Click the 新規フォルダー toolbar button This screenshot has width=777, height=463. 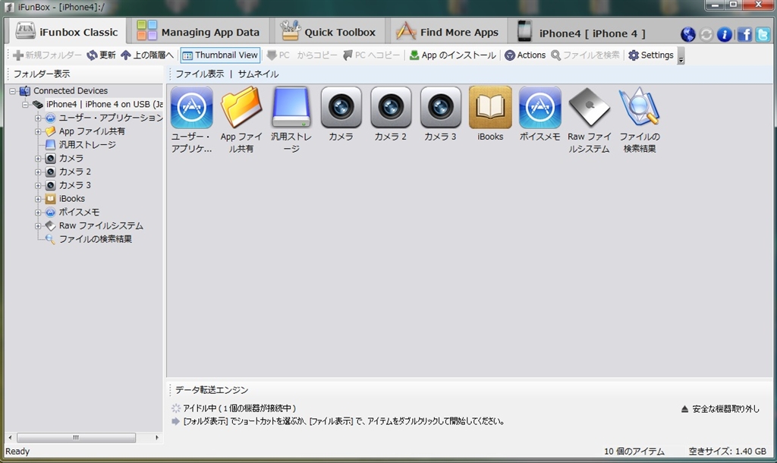(47, 55)
